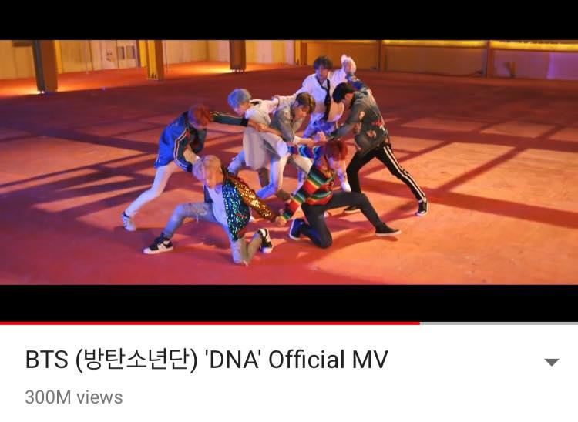Viewport: 578px width, 422px height.
Task: Click the black letterbox bar above video
Action: click(289, 20)
